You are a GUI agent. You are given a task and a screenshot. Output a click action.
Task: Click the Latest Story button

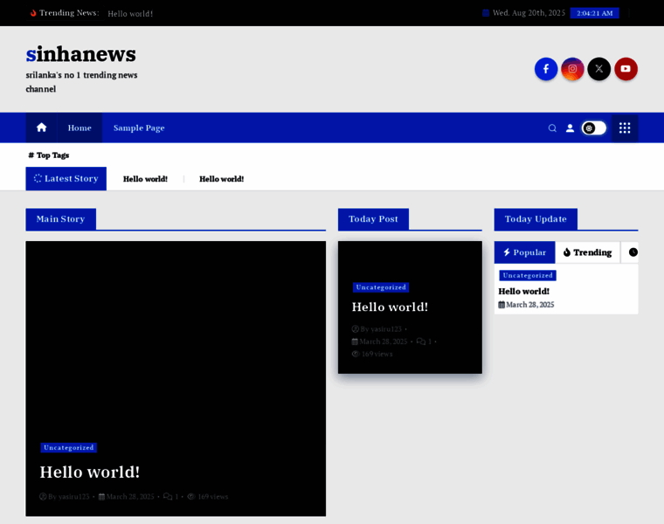click(66, 178)
